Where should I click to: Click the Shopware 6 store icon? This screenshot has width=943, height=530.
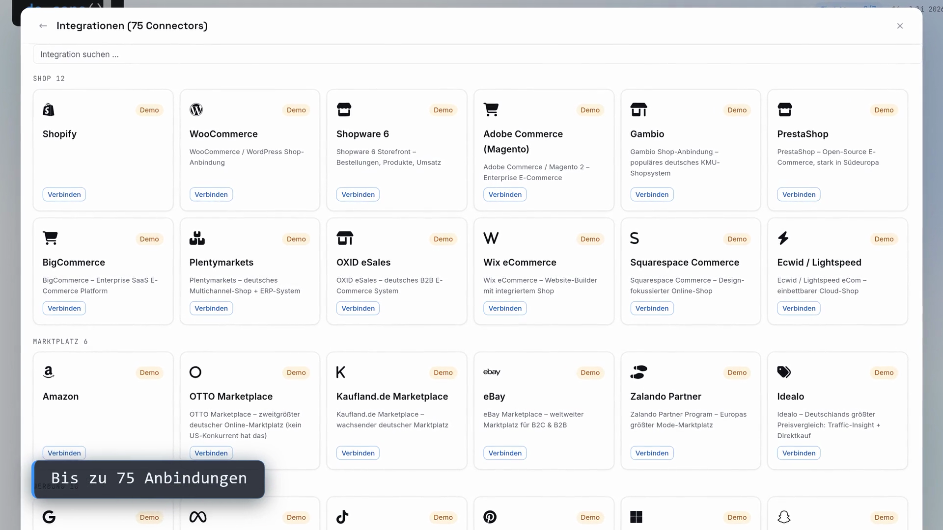pos(344,109)
